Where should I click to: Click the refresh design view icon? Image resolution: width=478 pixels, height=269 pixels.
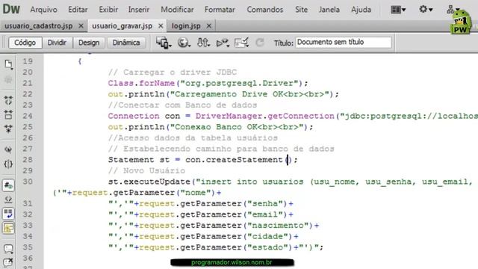(x=260, y=43)
